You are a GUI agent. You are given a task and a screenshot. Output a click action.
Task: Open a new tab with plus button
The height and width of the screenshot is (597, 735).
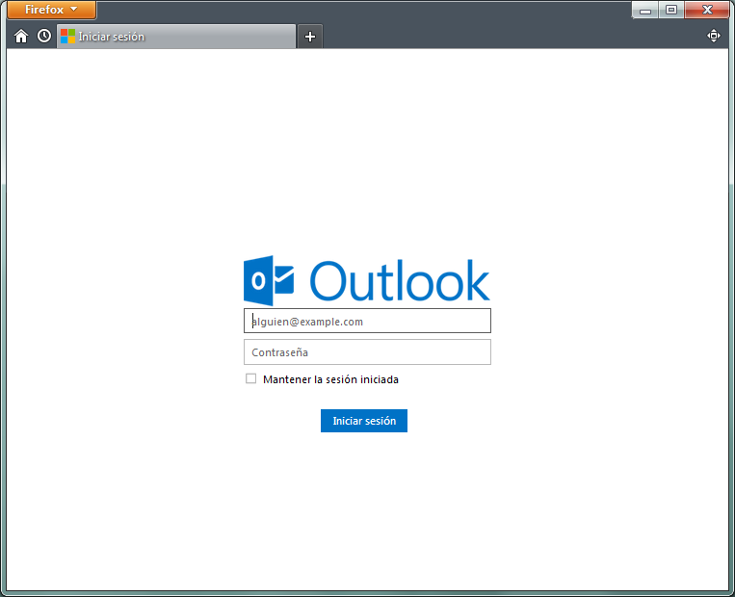point(310,37)
